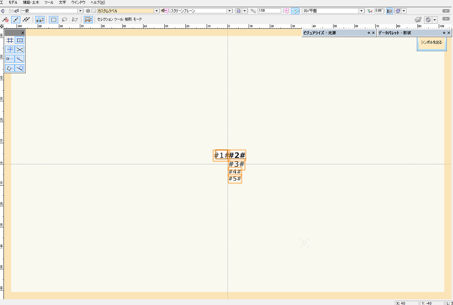Select the lasso marquee selection mode
This screenshot has width=453, height=305.
click(x=64, y=19)
